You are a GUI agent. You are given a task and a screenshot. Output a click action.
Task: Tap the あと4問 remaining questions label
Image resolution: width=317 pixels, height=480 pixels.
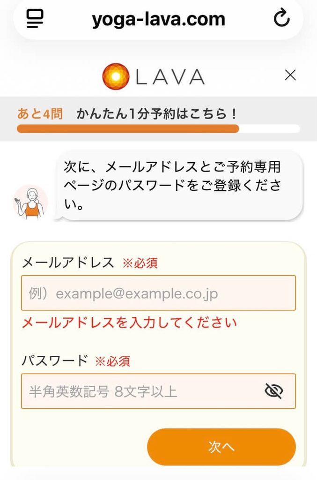[40, 114]
